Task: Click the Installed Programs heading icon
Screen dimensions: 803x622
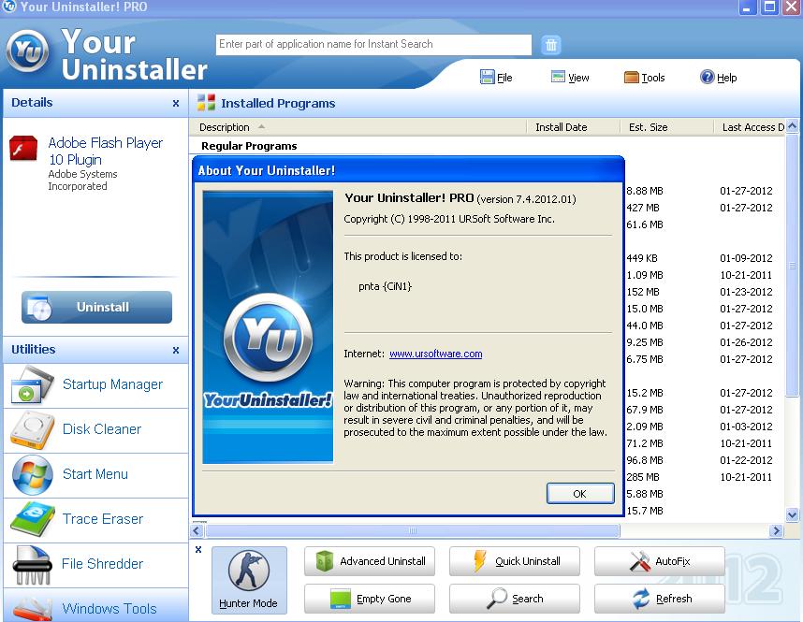Action: [x=206, y=102]
